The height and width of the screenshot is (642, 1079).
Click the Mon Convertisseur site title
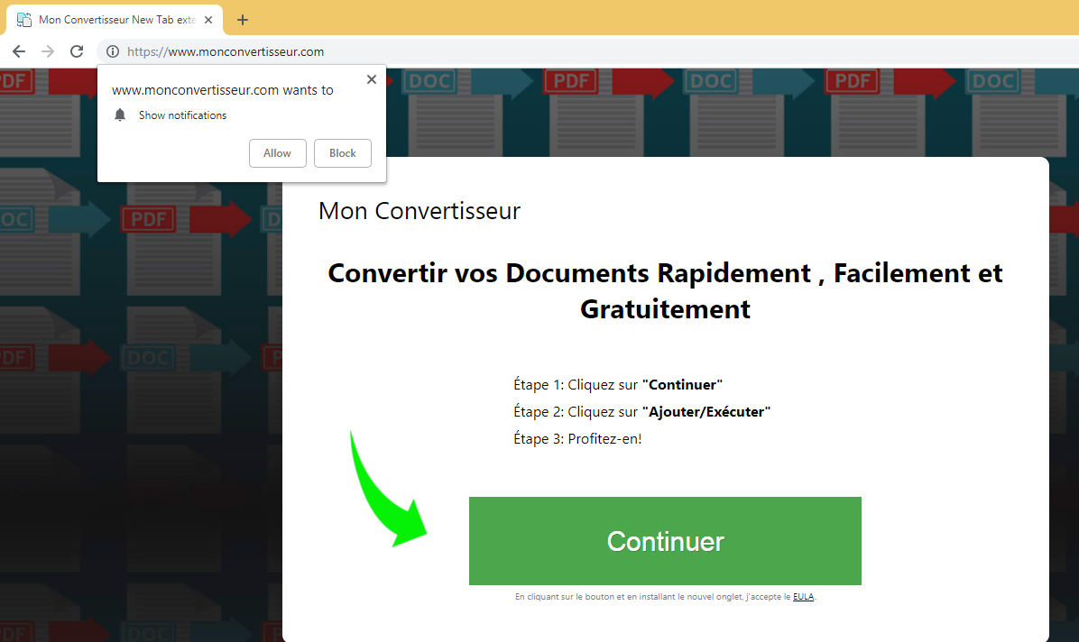click(420, 211)
